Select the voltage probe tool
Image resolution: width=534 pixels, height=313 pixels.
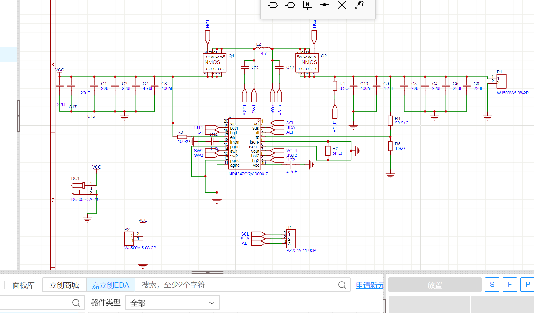pyautogui.click(x=359, y=5)
